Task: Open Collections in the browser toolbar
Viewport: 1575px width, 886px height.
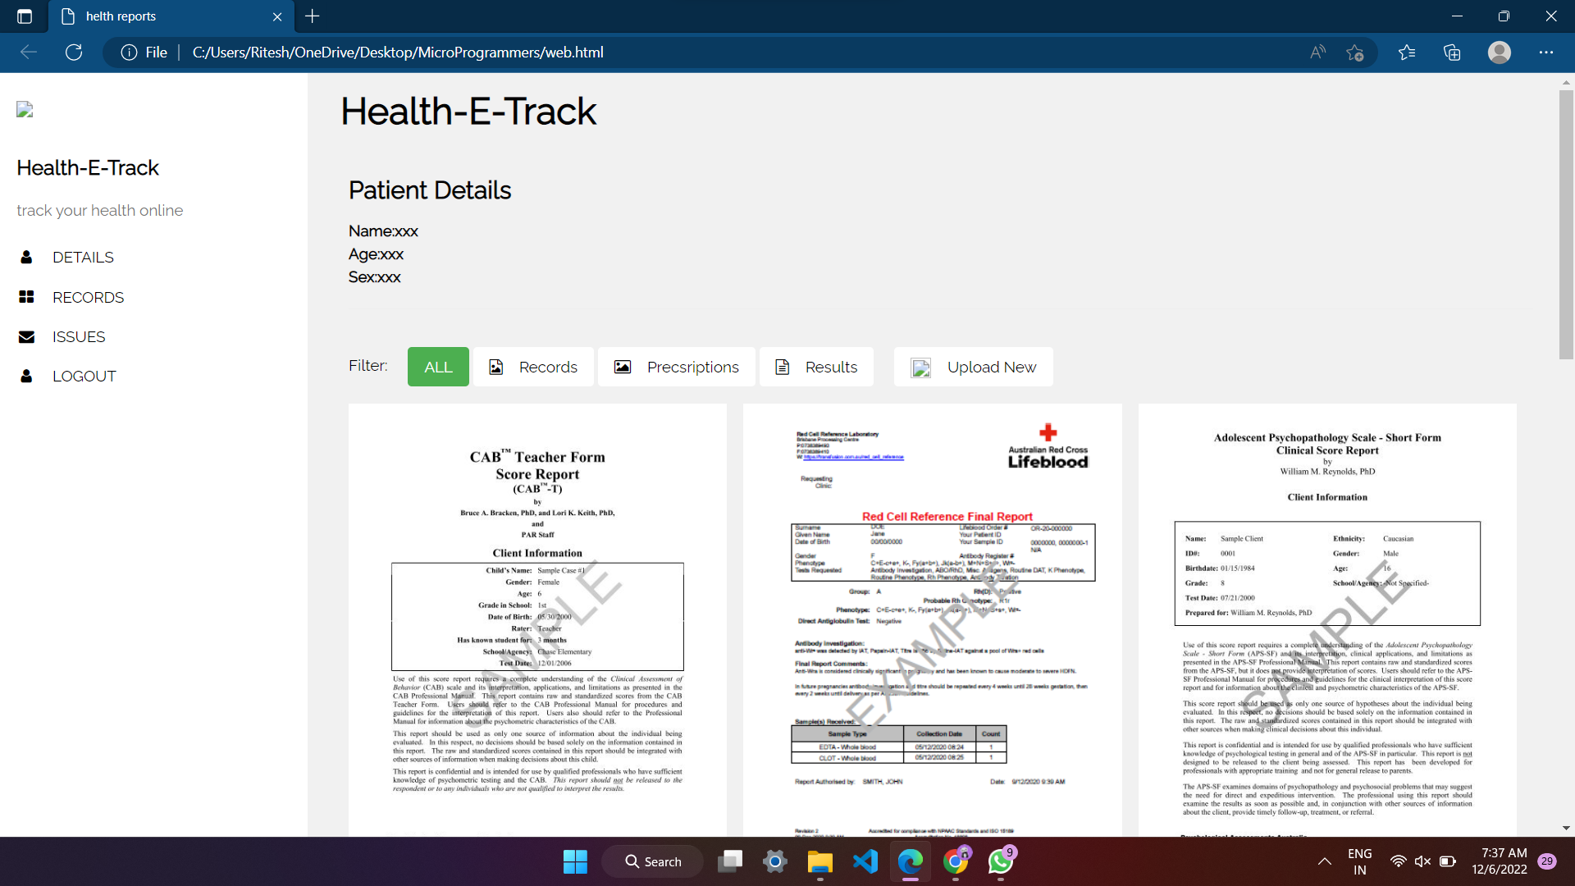Action: (x=1451, y=52)
